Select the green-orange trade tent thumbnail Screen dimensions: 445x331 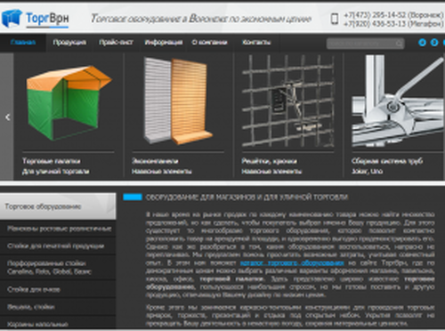pos(69,102)
